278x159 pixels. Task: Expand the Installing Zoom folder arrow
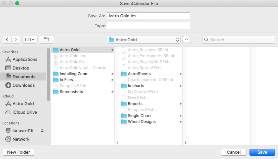(112, 74)
